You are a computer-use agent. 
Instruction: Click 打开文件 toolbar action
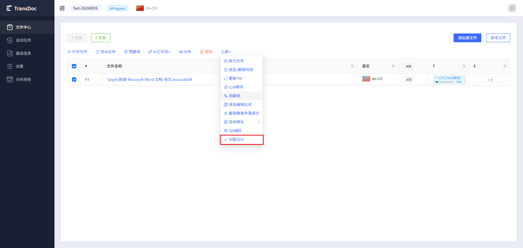point(77,52)
